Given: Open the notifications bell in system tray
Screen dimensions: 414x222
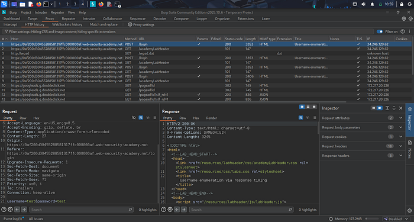Looking at the screenshot, I should (372, 4).
